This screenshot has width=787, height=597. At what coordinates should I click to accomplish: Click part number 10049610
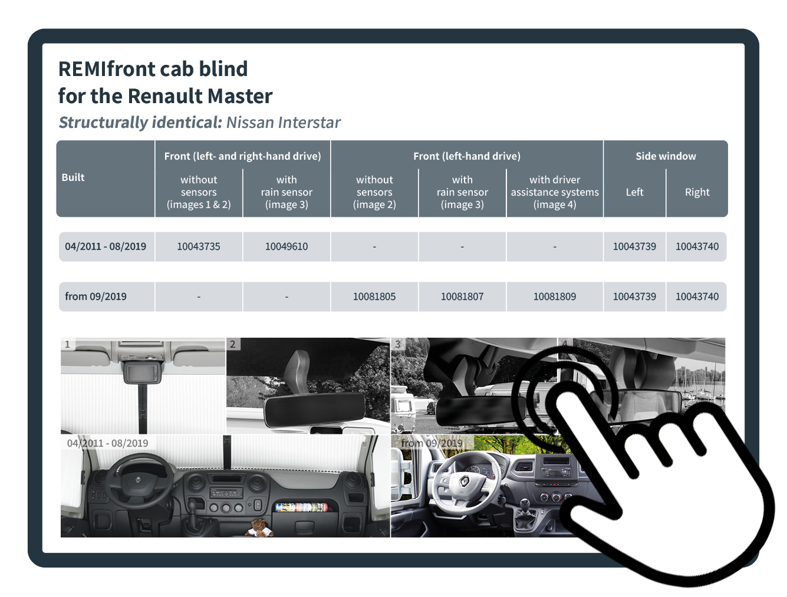(x=287, y=246)
